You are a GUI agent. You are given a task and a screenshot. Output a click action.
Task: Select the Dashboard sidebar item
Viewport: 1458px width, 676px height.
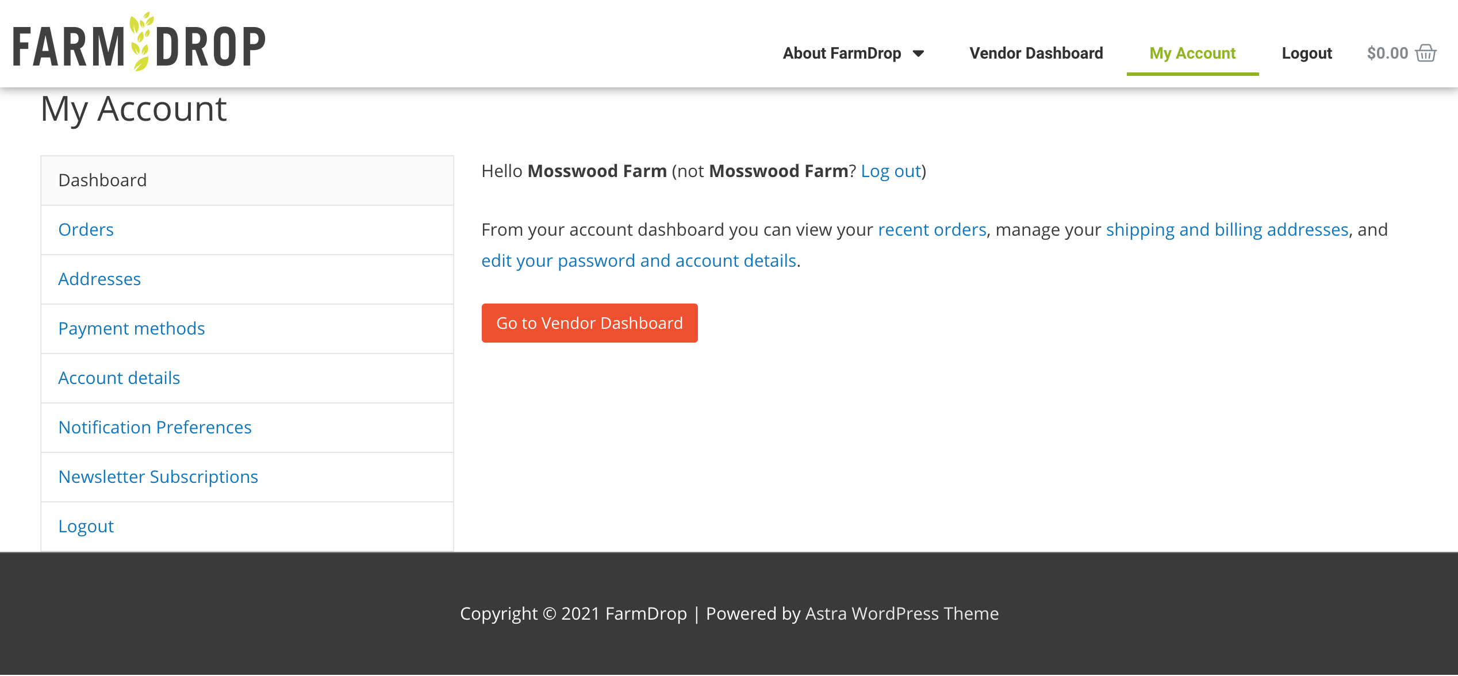pyautogui.click(x=102, y=180)
